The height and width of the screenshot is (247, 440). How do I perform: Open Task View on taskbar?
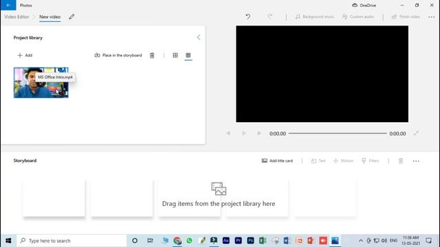pos(150,241)
